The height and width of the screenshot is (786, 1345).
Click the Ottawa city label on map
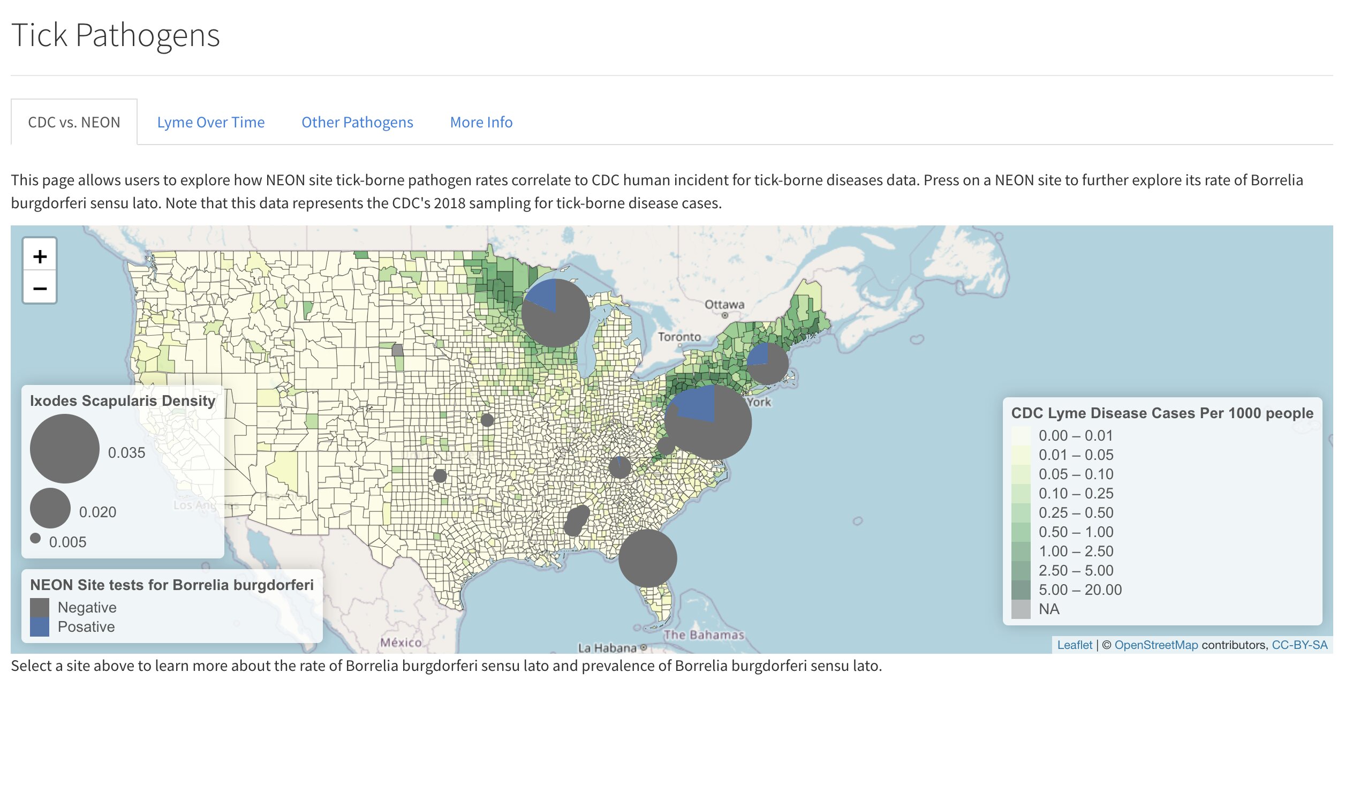[x=724, y=305]
